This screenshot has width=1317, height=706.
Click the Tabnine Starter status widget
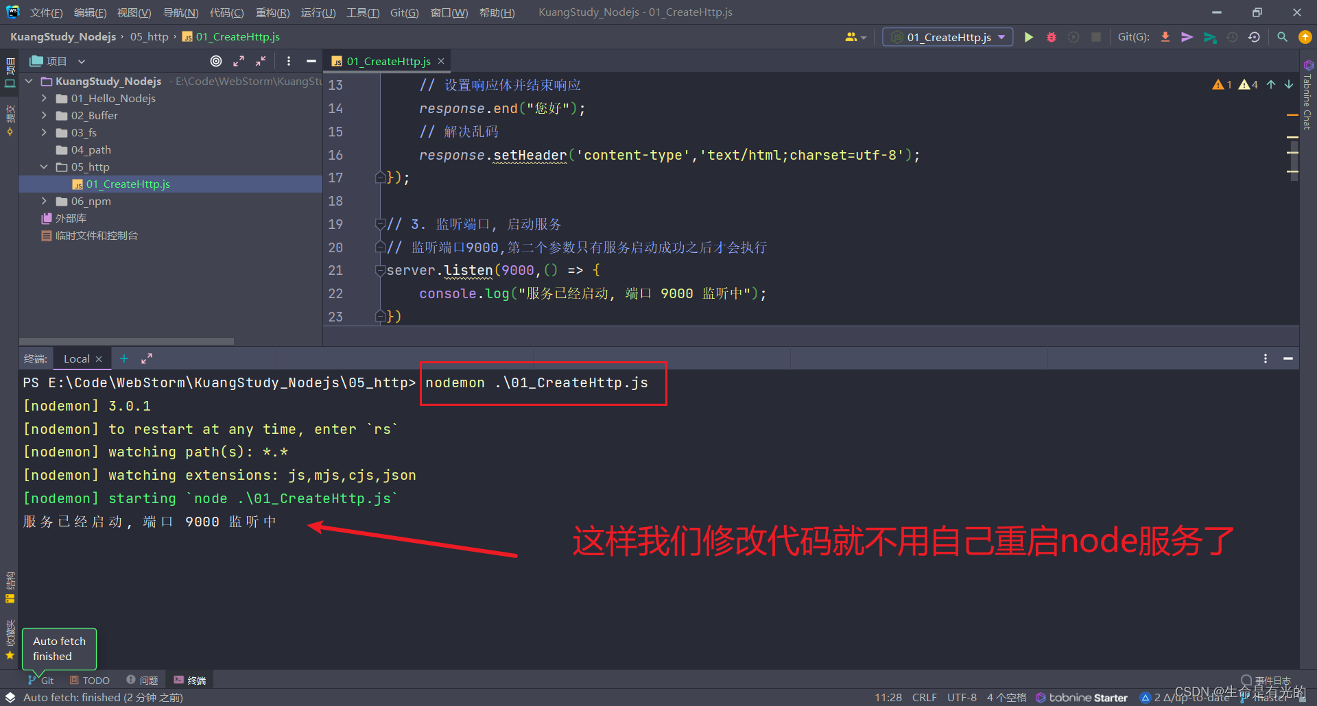pos(1082,697)
